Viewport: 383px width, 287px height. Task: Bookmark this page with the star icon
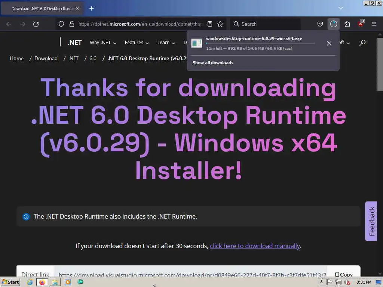[220, 24]
